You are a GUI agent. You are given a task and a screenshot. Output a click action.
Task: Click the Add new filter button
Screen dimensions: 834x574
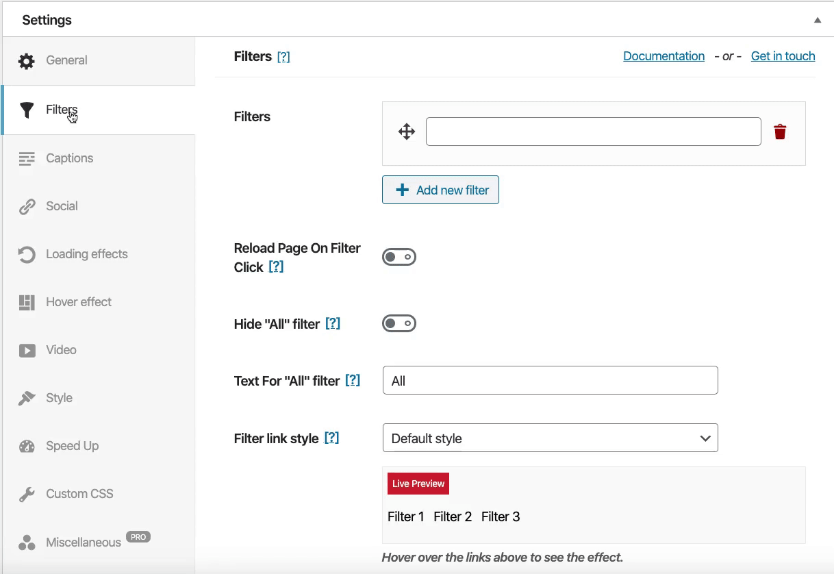tap(440, 190)
